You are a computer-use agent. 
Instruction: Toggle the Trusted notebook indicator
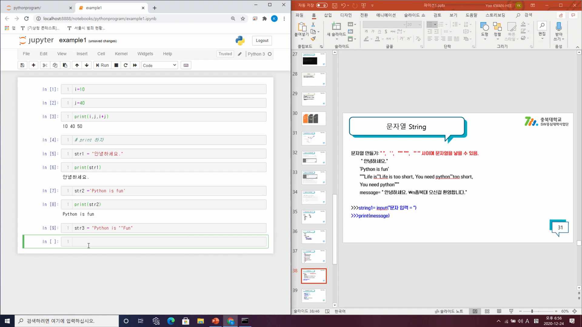[x=225, y=54]
